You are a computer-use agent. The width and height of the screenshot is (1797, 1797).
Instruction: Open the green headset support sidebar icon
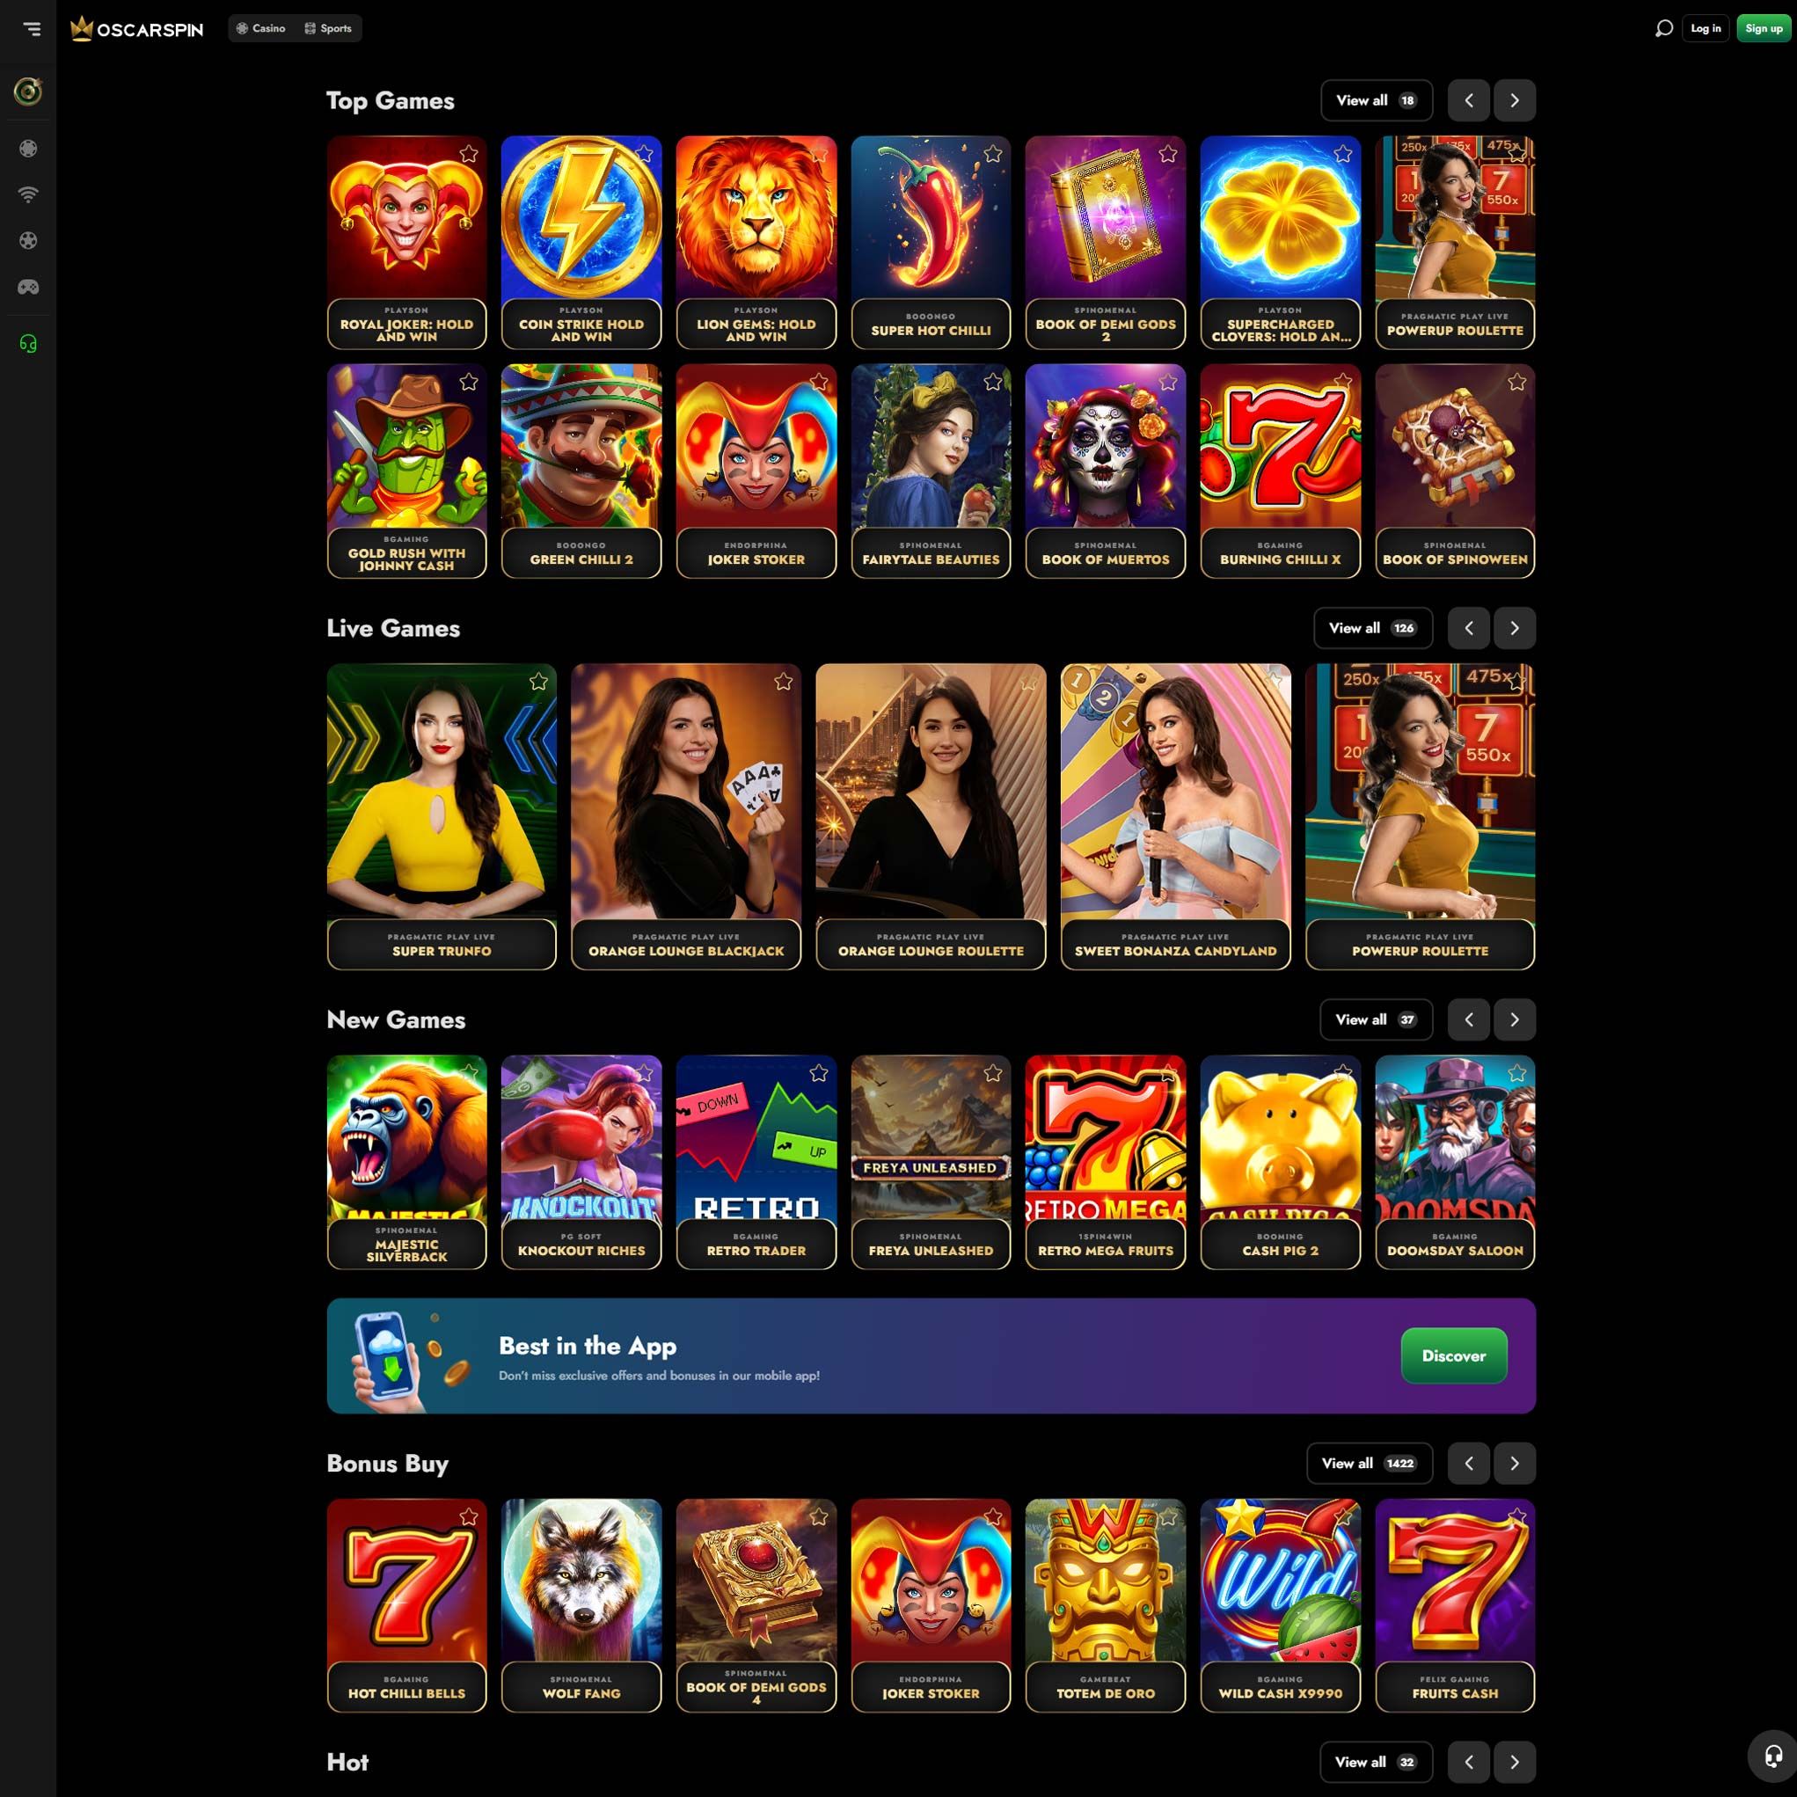[x=28, y=344]
